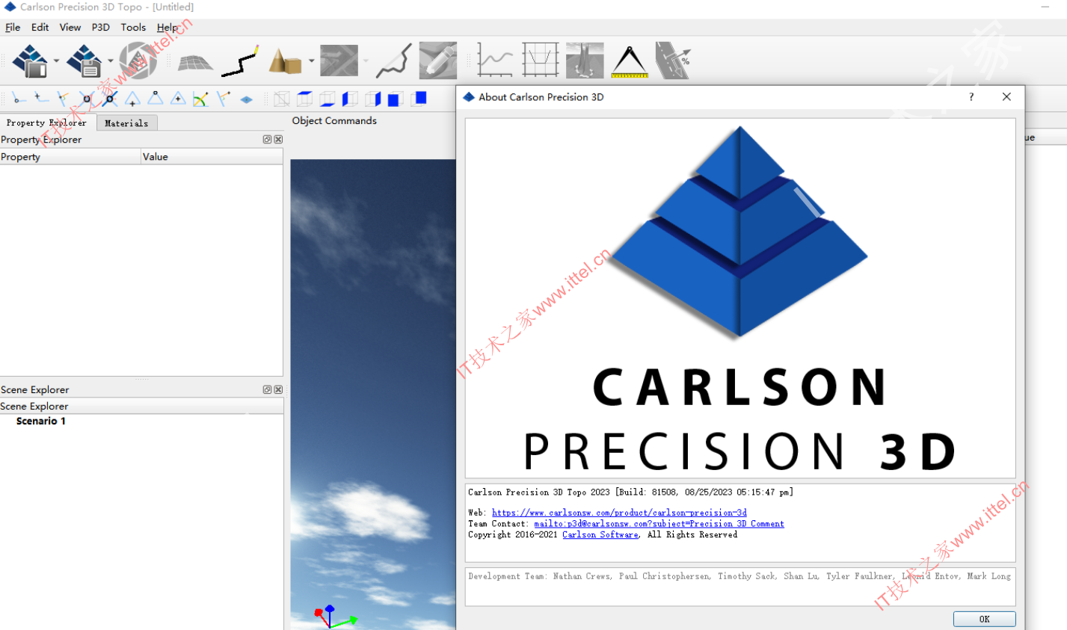The image size is (1067, 630).
Task: Select the surface grid mesh tool
Action: (195, 61)
